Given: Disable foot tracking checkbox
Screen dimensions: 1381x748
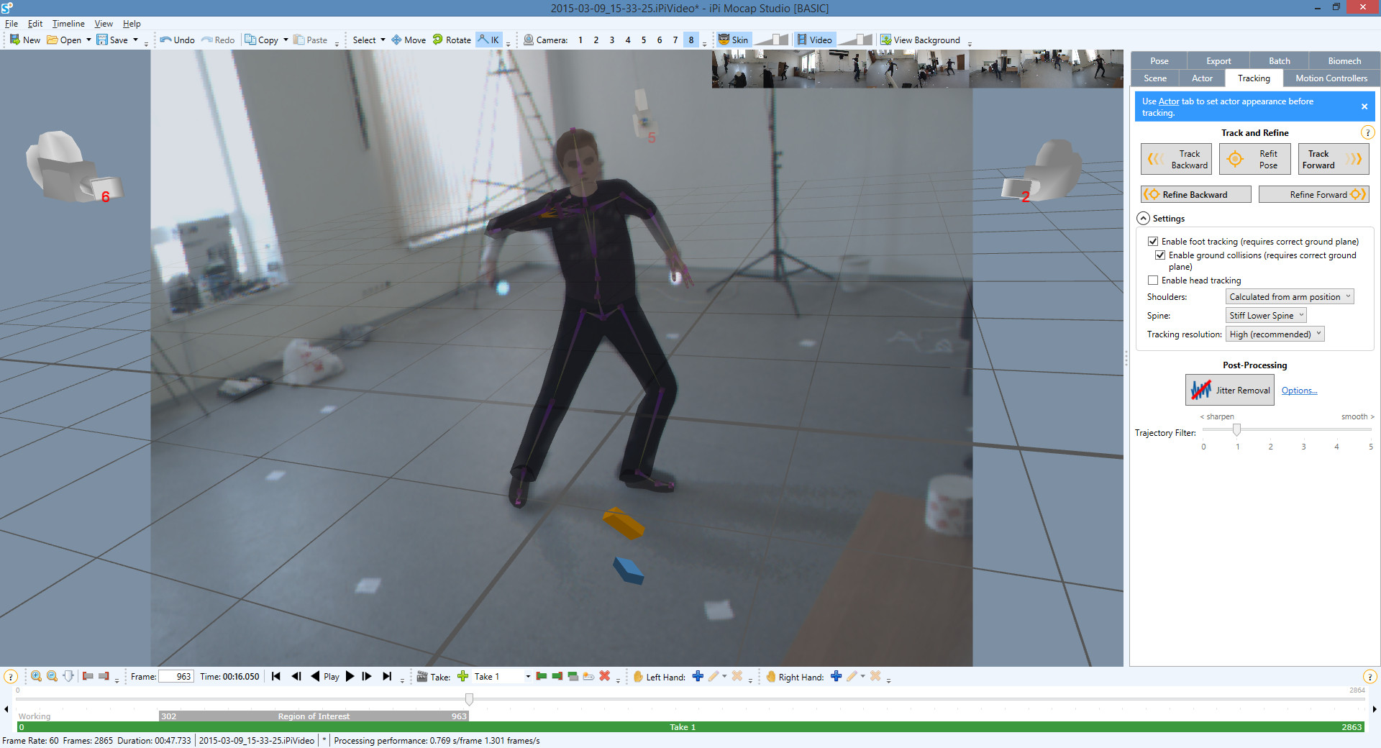Looking at the screenshot, I should click(x=1153, y=242).
